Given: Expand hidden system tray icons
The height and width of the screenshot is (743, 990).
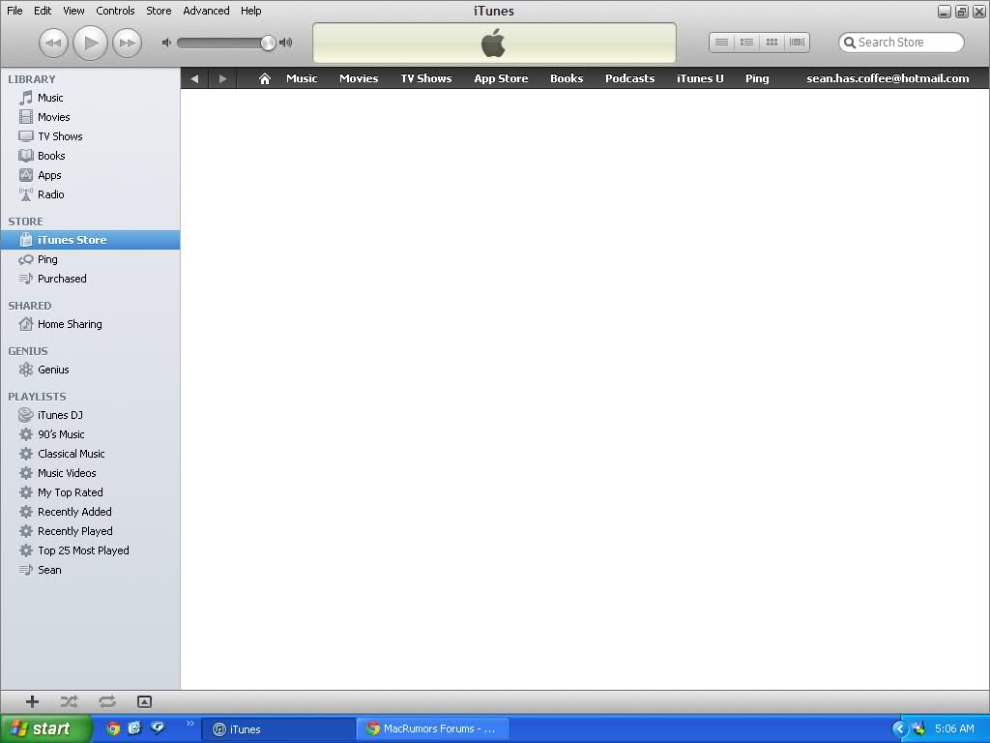Looking at the screenshot, I should [x=900, y=728].
